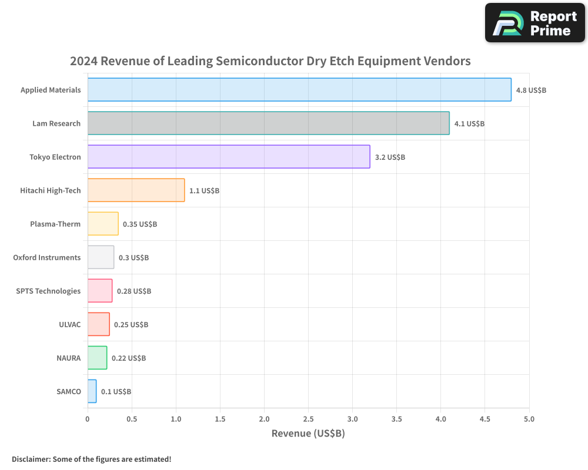The height and width of the screenshot is (470, 588).
Task: Select the Revenue (US$B) axis title
Action: point(308,433)
